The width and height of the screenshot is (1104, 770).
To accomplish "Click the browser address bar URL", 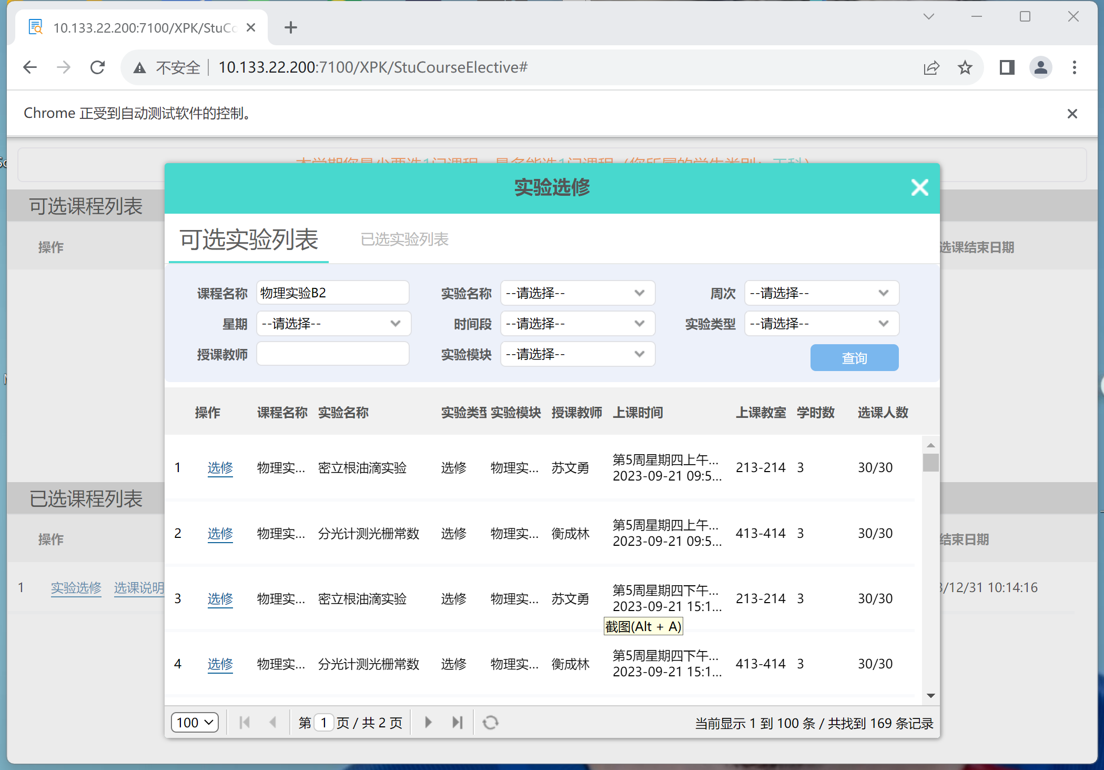I will (x=372, y=67).
